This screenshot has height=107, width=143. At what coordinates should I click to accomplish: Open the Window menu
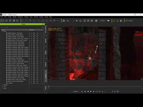point(36,17)
